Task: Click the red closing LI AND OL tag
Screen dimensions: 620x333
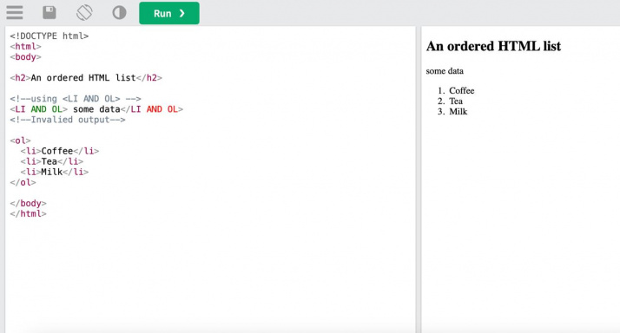Action: 152,109
